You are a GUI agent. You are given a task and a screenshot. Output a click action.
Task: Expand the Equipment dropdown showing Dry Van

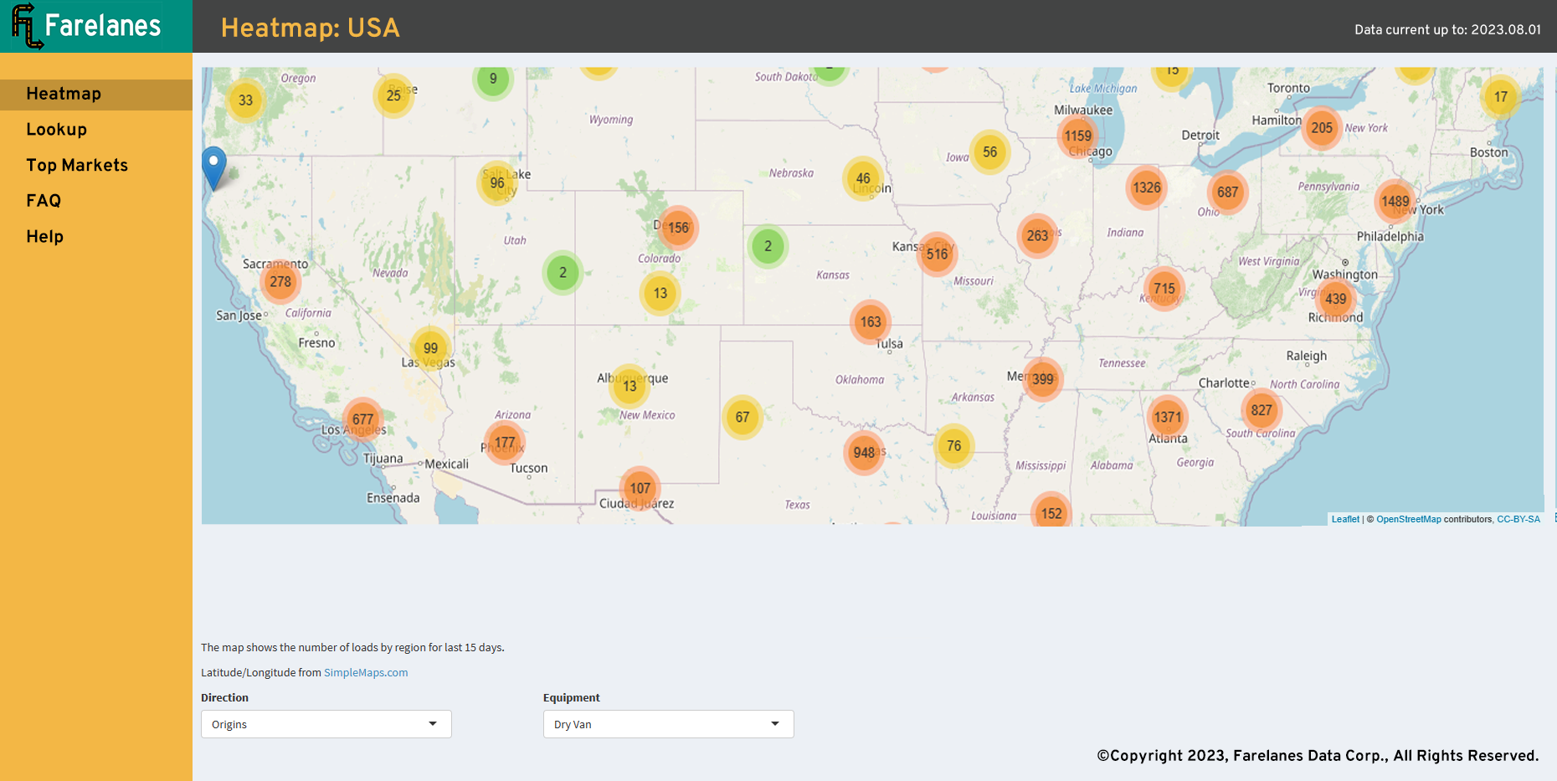(x=669, y=724)
